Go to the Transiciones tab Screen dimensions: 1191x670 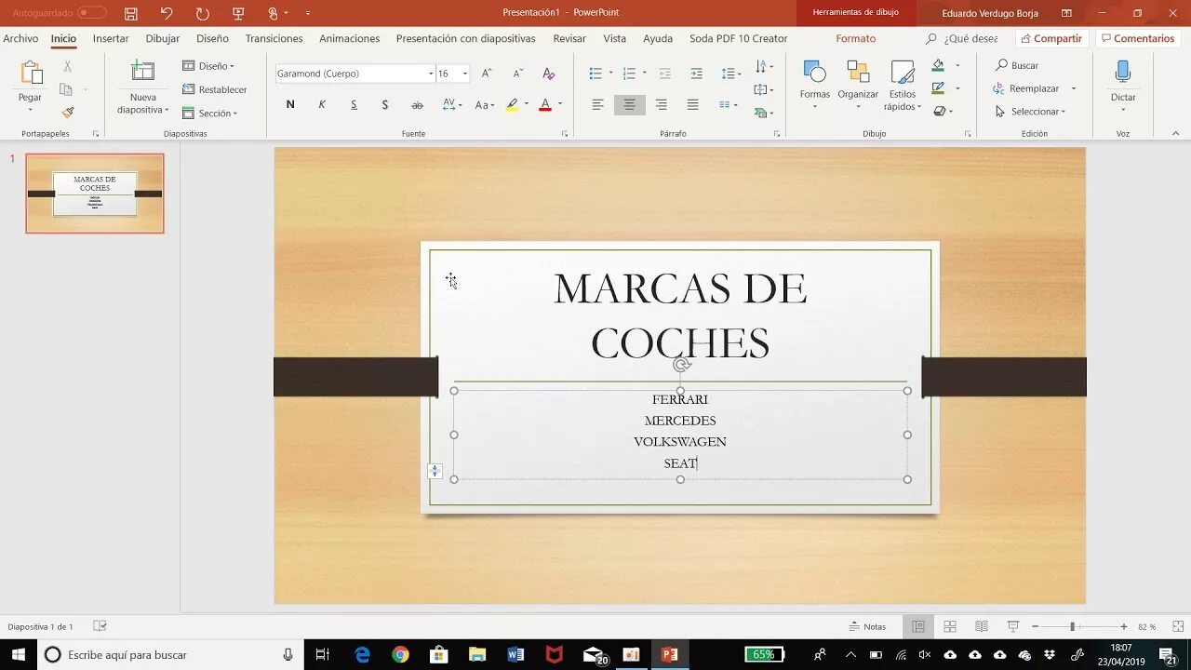274,38
